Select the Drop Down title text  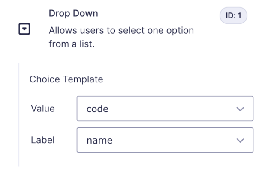point(73,13)
